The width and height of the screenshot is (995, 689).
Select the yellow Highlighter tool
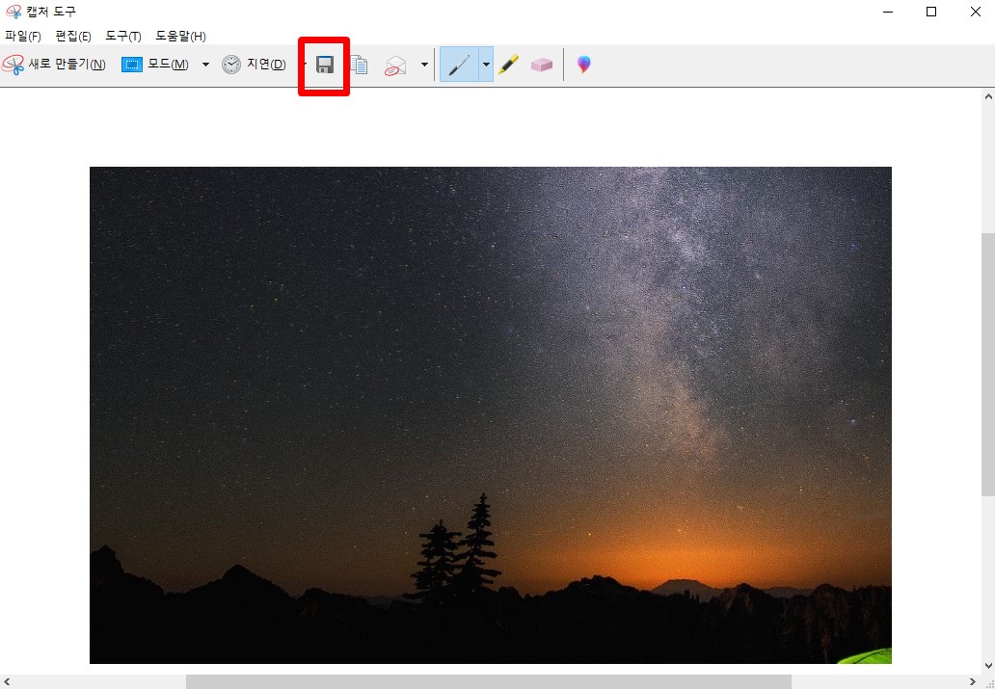pyautogui.click(x=508, y=64)
